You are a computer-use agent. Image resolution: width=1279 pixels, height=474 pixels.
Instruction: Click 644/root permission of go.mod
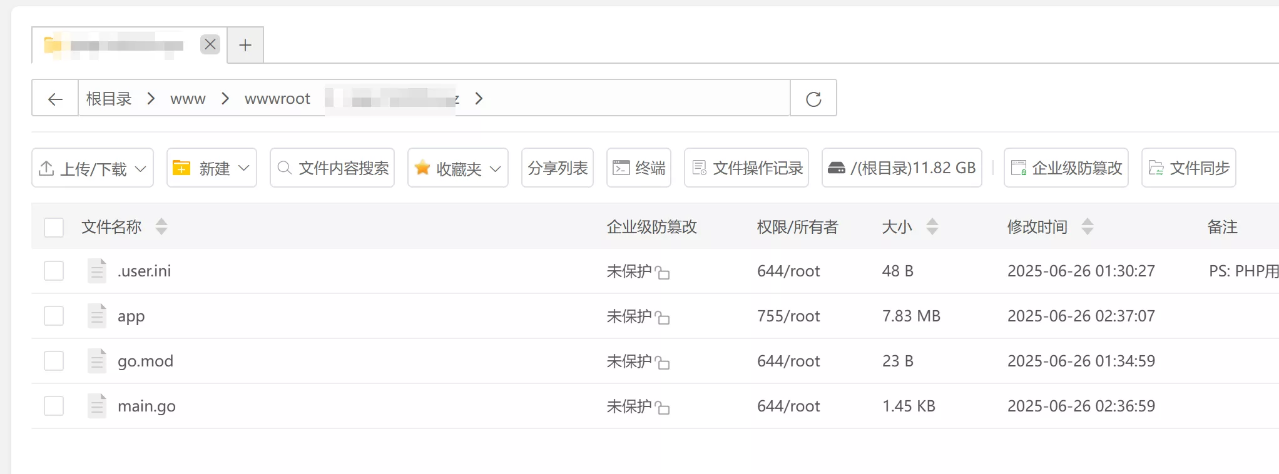788,361
